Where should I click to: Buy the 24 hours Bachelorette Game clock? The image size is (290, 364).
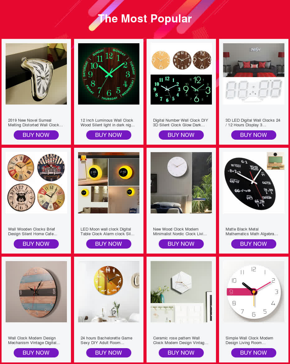109,352
